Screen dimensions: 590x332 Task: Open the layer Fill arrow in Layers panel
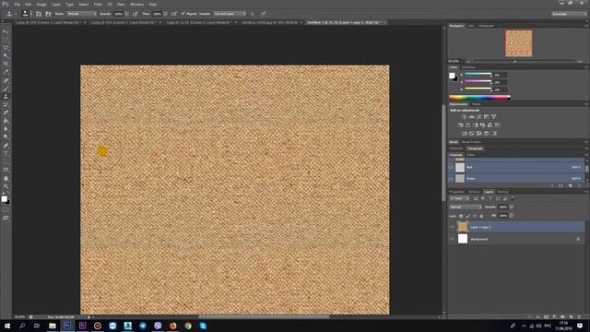point(512,216)
